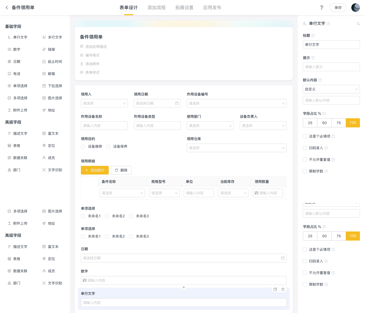Duplicate the selected 单行文字 field
Image resolution: width=365 pixels, height=313 pixels.
tap(275, 289)
